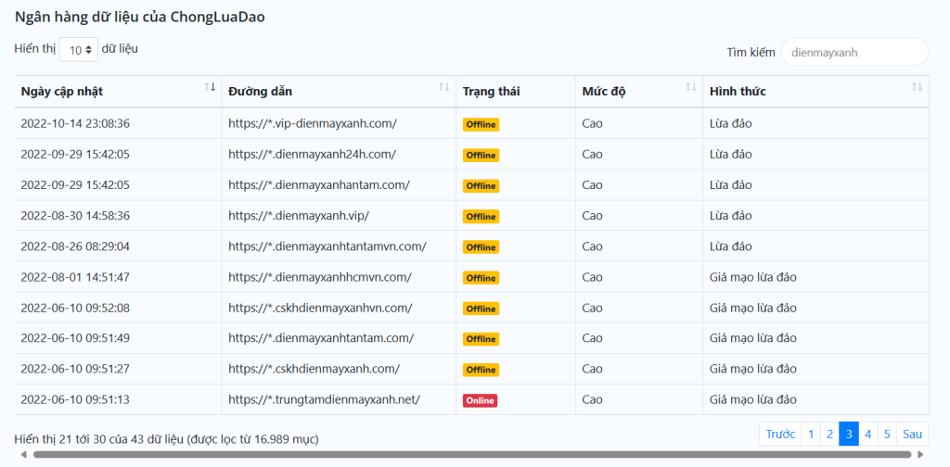
Task: Sort by Hình thức column arrows
Action: pyautogui.click(x=918, y=87)
